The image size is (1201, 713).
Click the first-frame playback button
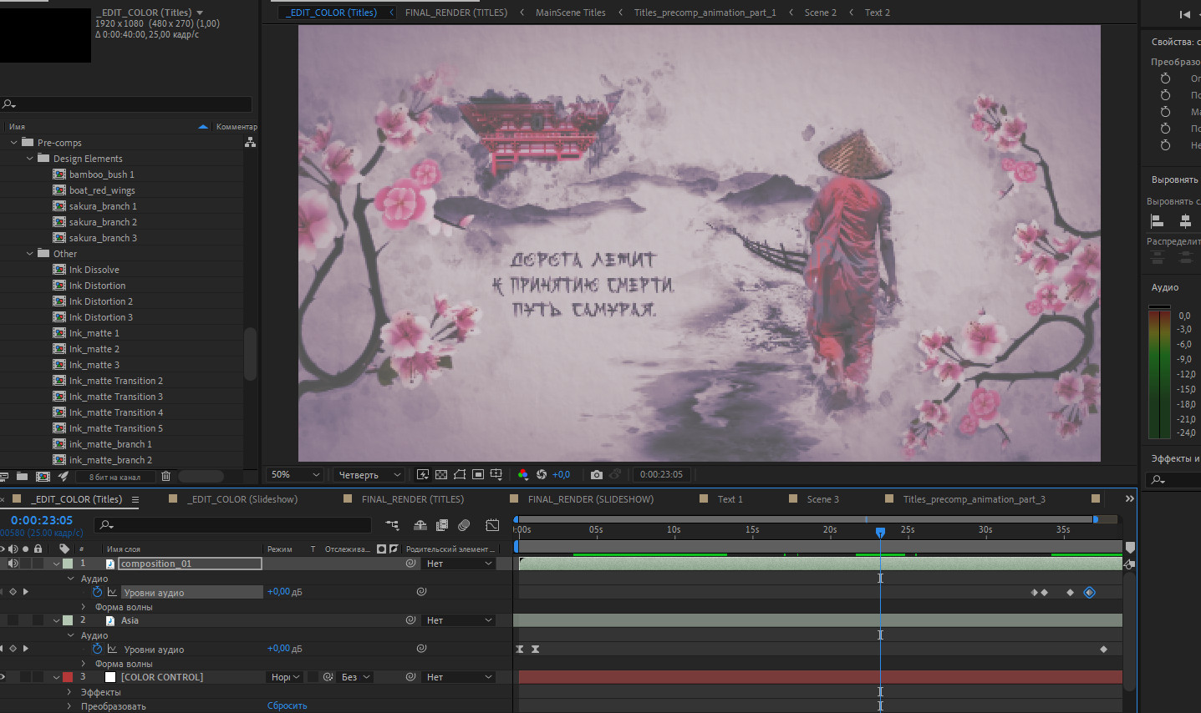[1184, 14]
